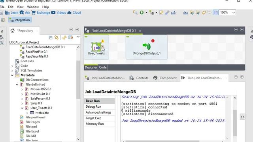Open the Run job dropdown arrow
The width and height of the screenshot is (253, 142).
tap(146, 12)
